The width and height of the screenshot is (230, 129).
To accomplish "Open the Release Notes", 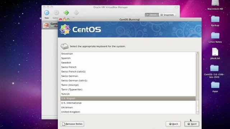I will click(x=72, y=124).
